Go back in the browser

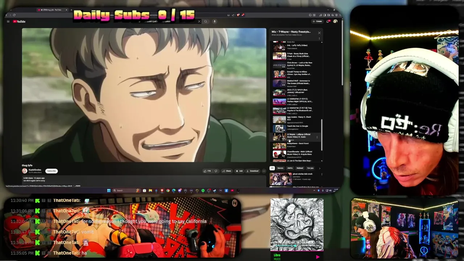pyautogui.click(x=6, y=15)
